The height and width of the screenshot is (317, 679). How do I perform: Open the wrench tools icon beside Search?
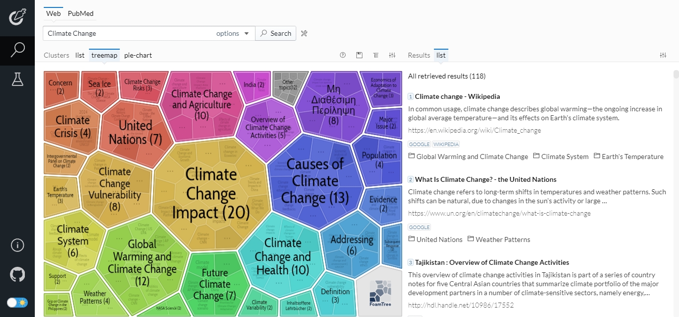click(x=305, y=33)
